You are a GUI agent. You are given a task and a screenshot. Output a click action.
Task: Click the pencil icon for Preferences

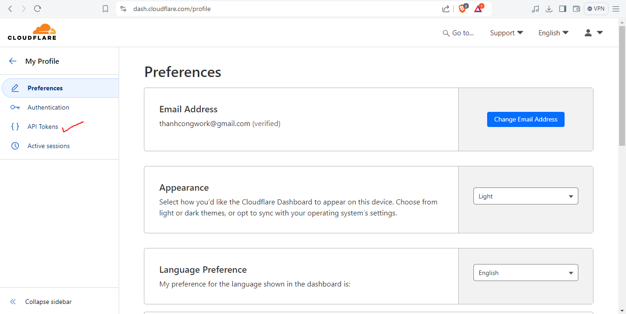click(x=15, y=88)
